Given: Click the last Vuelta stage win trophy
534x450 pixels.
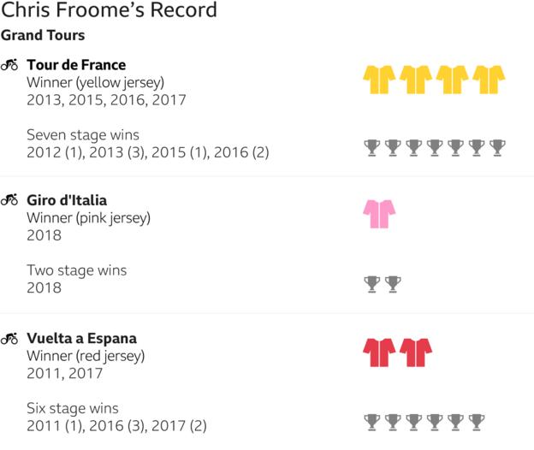Looking at the screenshot, I should pyautogui.click(x=477, y=422).
